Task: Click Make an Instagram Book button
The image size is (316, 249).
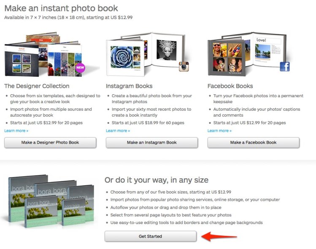Action: [x=152, y=142]
